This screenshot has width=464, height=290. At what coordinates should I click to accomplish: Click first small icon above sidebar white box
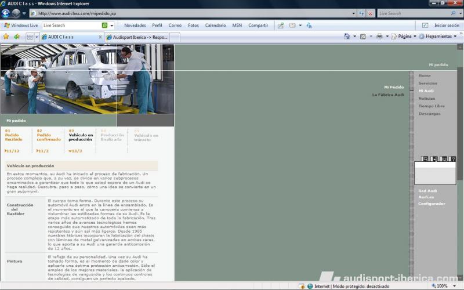point(425,159)
